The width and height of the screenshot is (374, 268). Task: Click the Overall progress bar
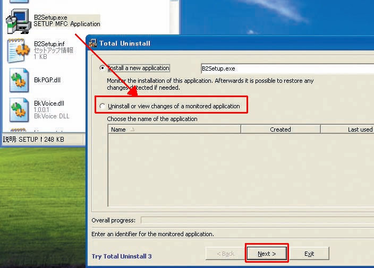257,220
